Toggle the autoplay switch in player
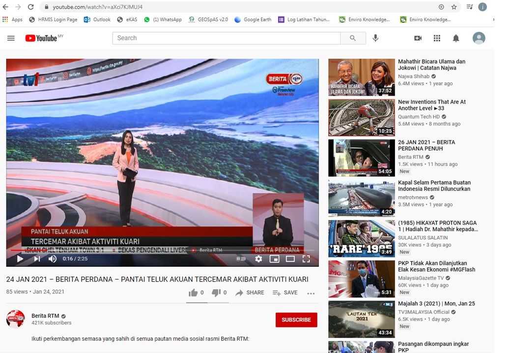The image size is (511, 353). pos(241,259)
